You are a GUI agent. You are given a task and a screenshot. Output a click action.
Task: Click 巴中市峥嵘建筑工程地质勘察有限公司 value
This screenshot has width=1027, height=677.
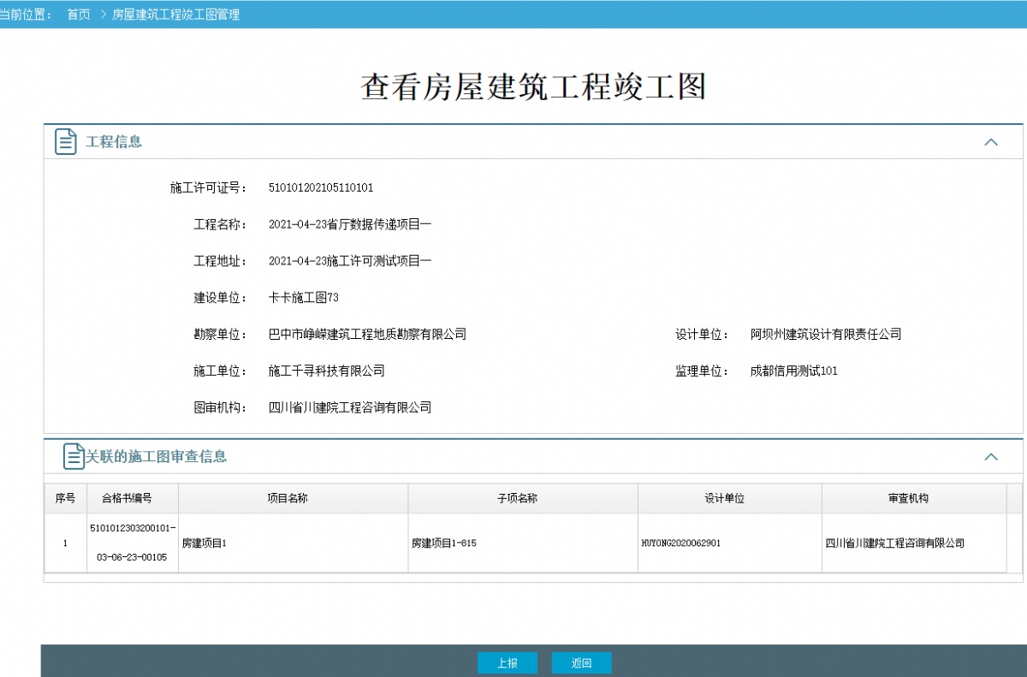pyautogui.click(x=367, y=335)
